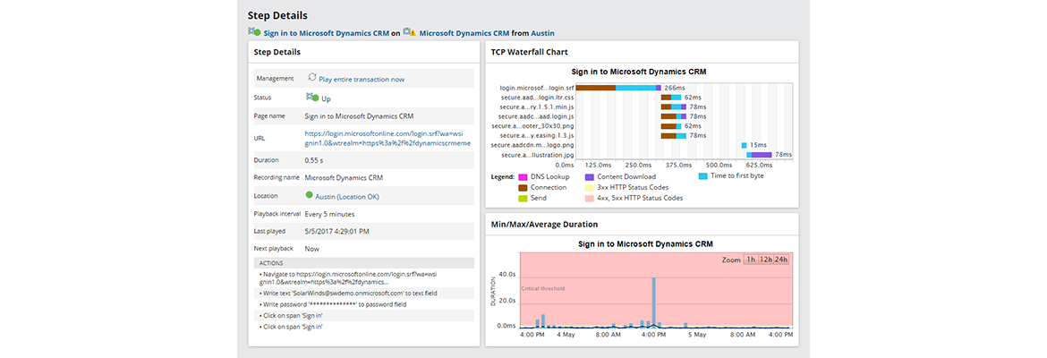Open the Microsoft Dynamics CRM transaction heading link
The height and width of the screenshot is (358, 1047).
[464, 33]
